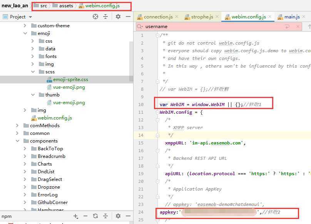
Task: Select the common folder
Action: [x=40, y=133]
